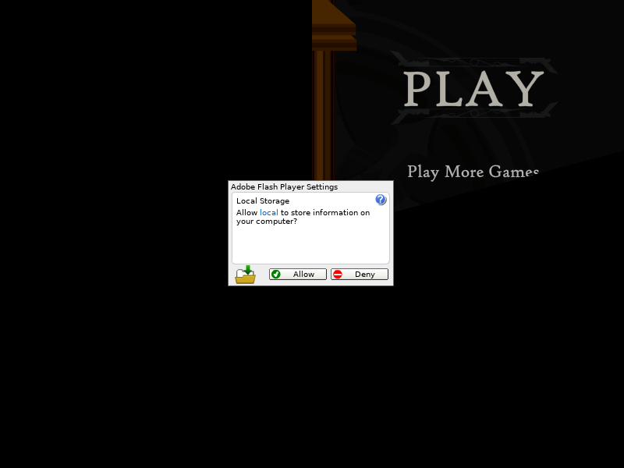This screenshot has width=624, height=468.
Task: Open the blue help question mark icon
Action: [381, 200]
